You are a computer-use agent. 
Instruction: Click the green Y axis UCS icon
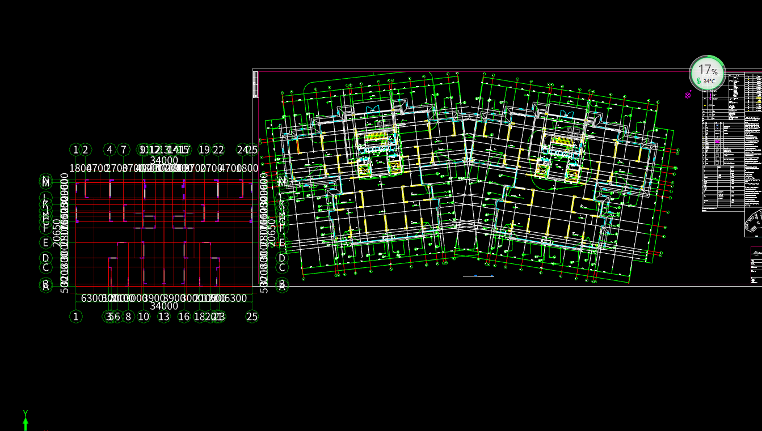pos(26,420)
